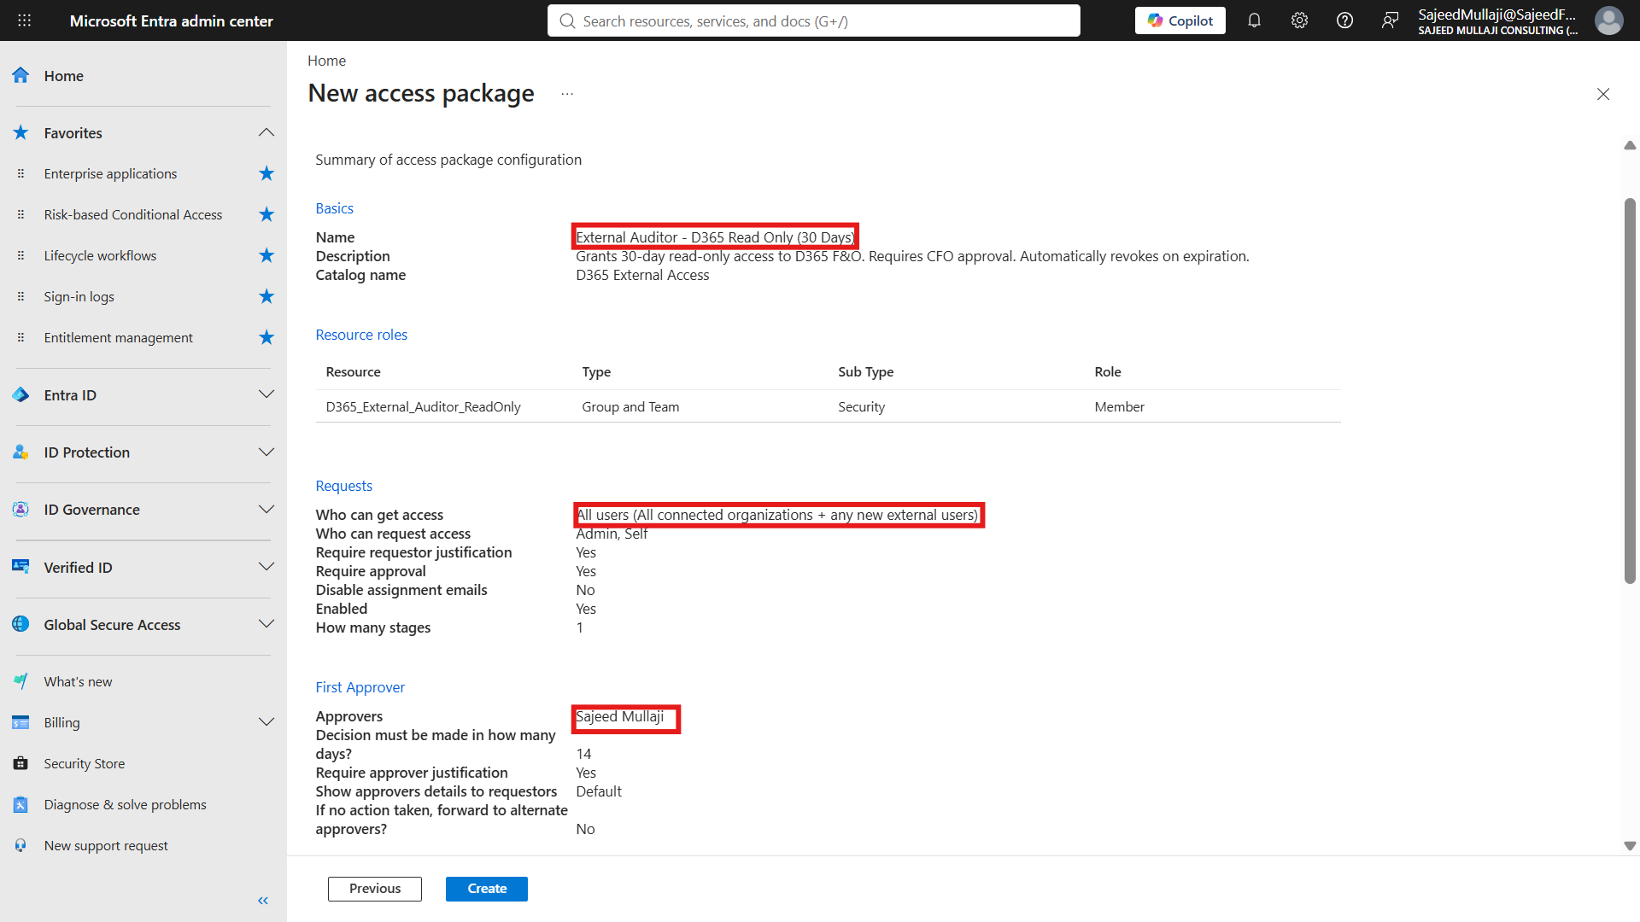
Task: Open the settings gear icon
Action: point(1299,20)
